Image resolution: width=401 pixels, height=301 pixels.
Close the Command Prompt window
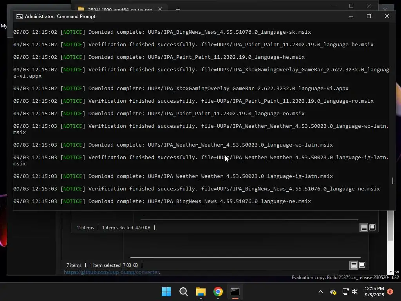387,16
